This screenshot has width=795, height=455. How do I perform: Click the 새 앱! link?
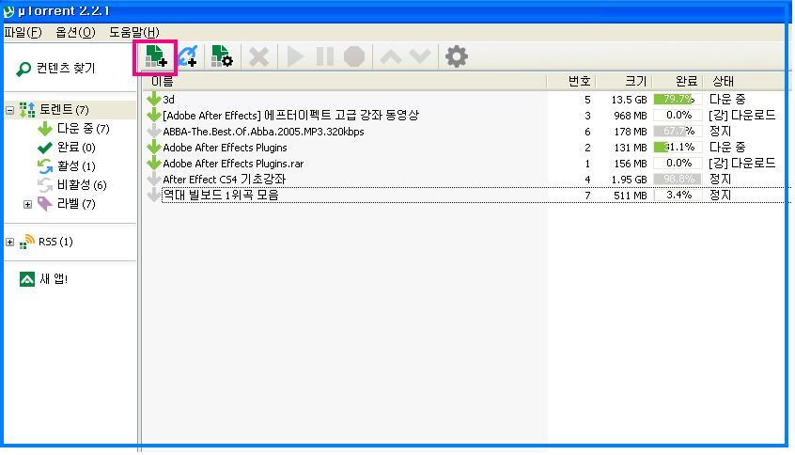click(54, 279)
